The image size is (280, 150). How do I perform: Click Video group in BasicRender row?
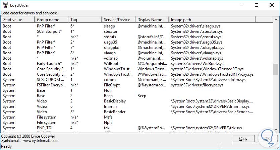[x=42, y=111]
